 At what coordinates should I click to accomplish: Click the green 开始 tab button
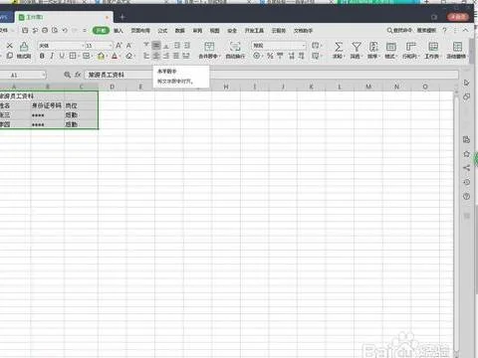pyautogui.click(x=101, y=31)
